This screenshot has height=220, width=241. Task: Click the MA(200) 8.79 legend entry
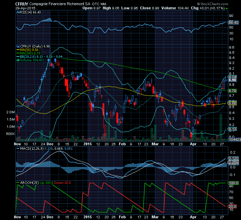pos(28,53)
